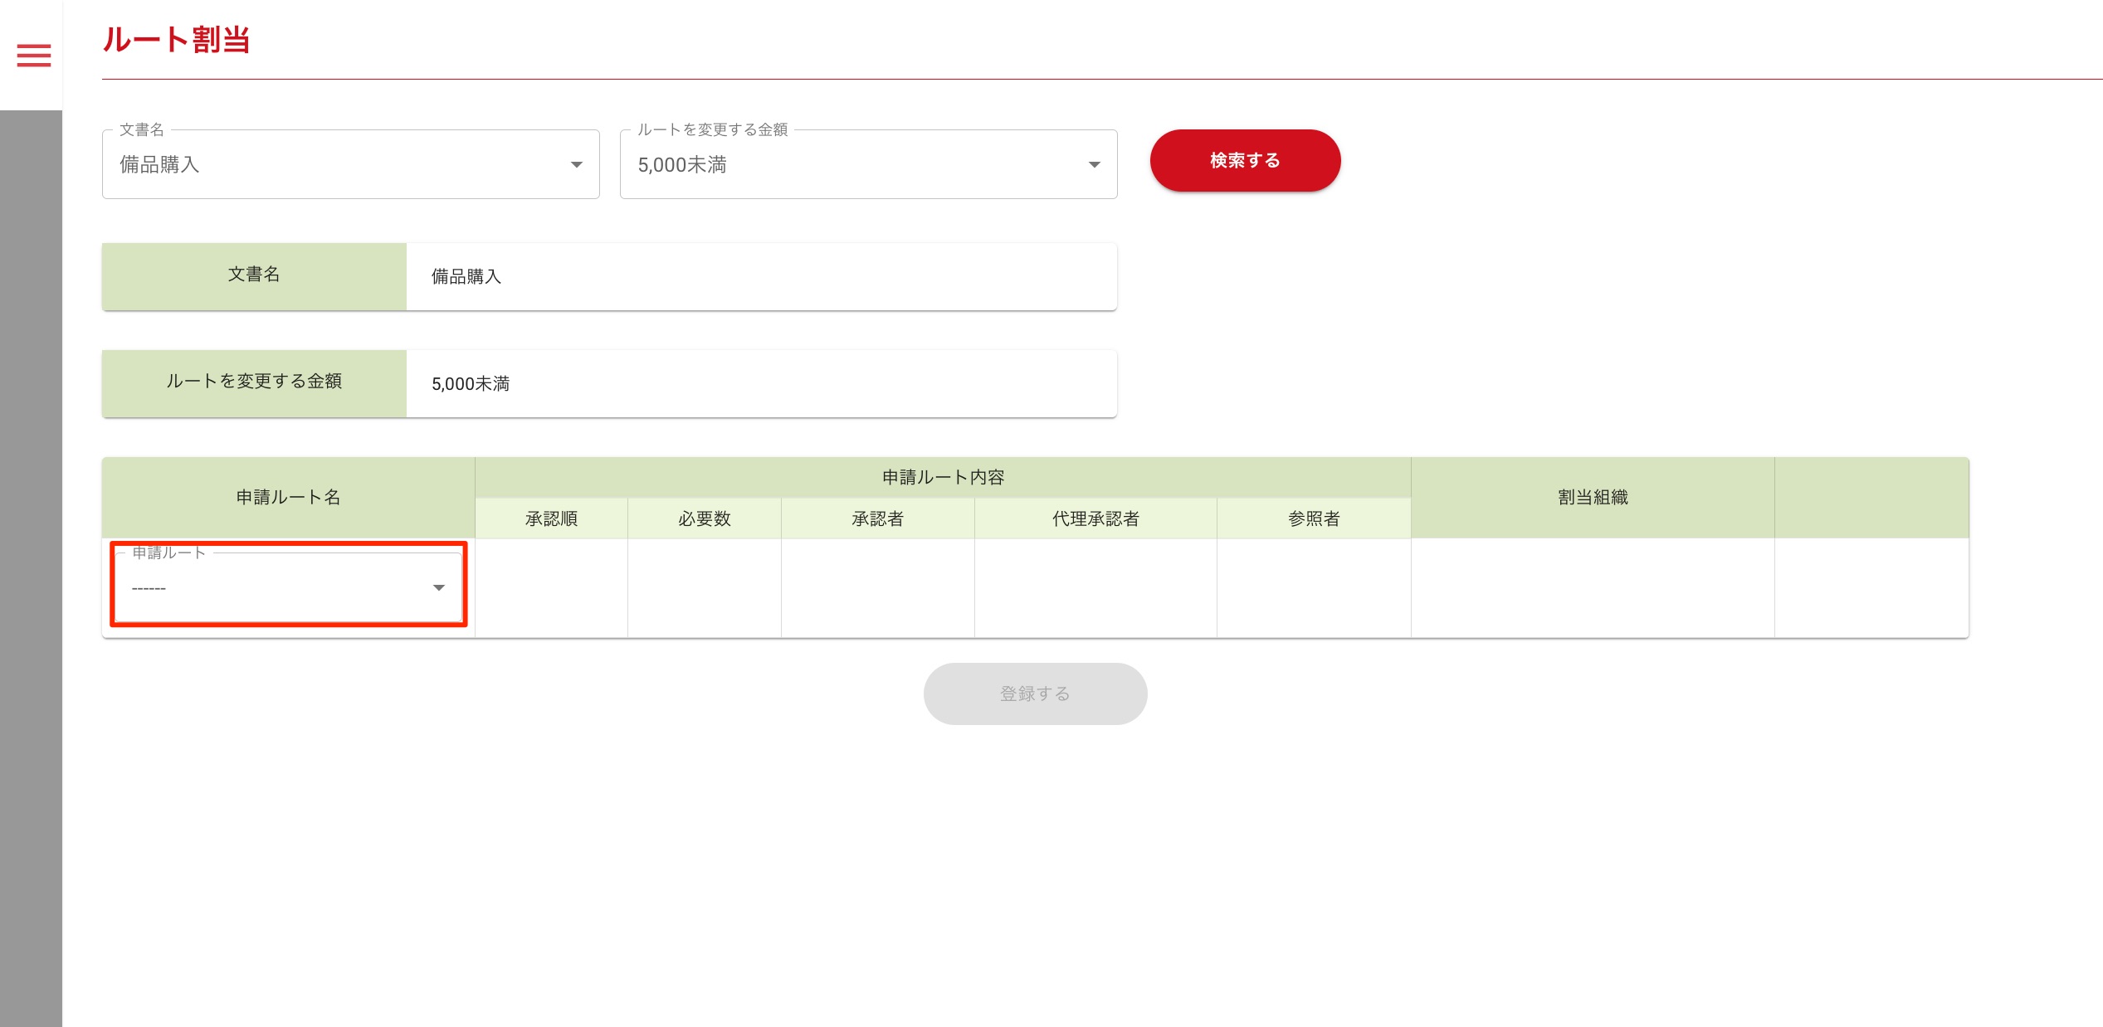Image resolution: width=2103 pixels, height=1027 pixels.
Task: Click the 代理承認者 column header
Action: click(1095, 518)
